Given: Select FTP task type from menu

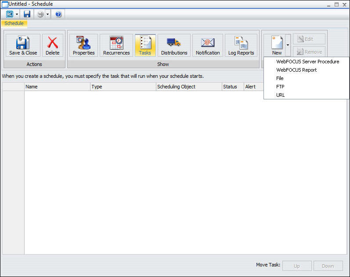Looking at the screenshot, I should (x=307, y=87).
